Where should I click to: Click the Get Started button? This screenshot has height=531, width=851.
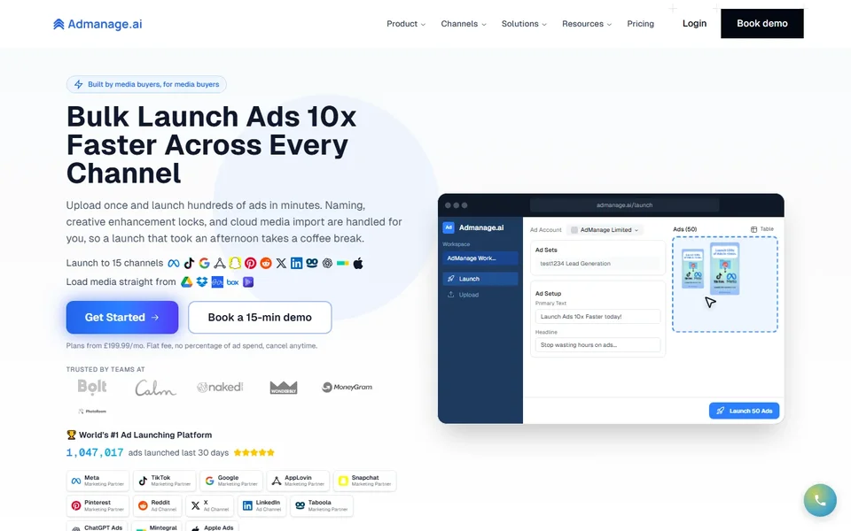pyautogui.click(x=122, y=318)
